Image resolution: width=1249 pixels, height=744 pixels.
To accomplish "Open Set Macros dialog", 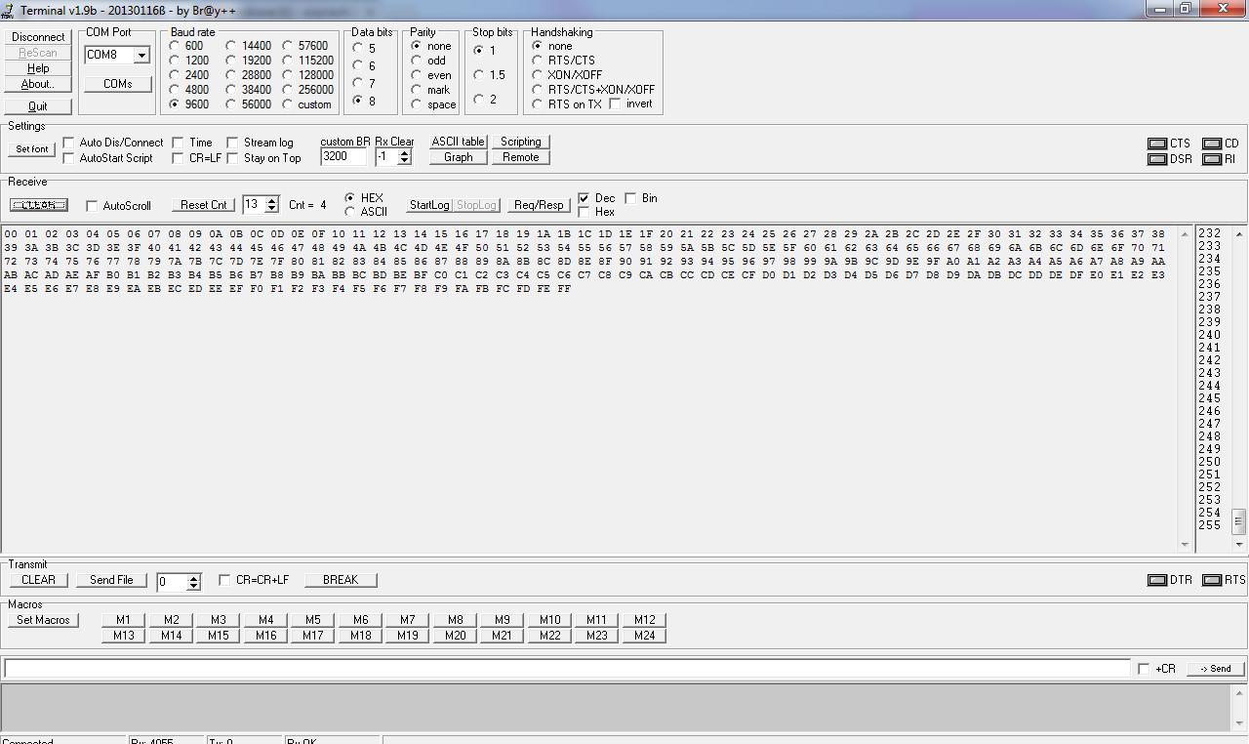I will click(x=44, y=620).
